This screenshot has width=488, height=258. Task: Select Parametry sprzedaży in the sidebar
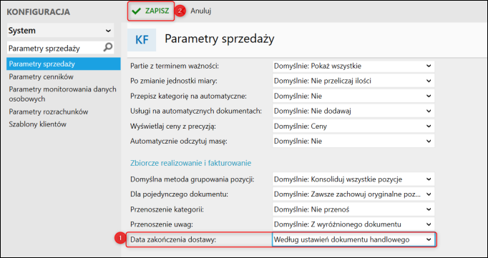point(64,64)
